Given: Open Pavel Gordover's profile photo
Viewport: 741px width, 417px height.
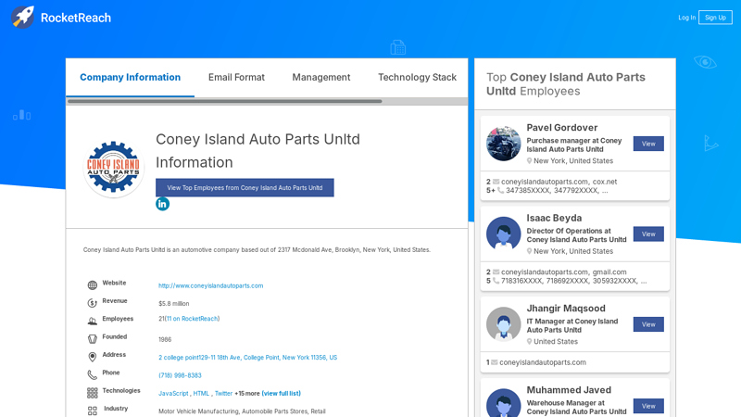Looking at the screenshot, I should tap(503, 144).
